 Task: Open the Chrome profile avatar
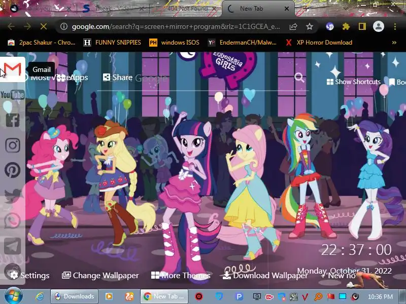pyautogui.click(x=378, y=26)
